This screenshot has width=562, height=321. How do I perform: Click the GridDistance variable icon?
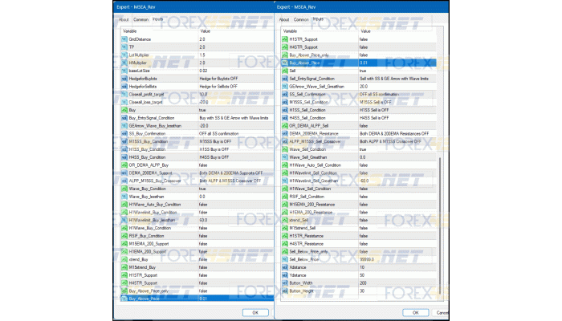[x=124, y=39]
